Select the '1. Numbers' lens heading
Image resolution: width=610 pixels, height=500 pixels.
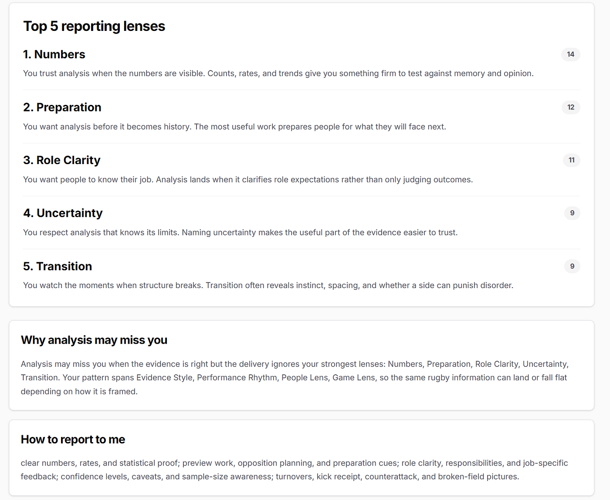coord(54,54)
